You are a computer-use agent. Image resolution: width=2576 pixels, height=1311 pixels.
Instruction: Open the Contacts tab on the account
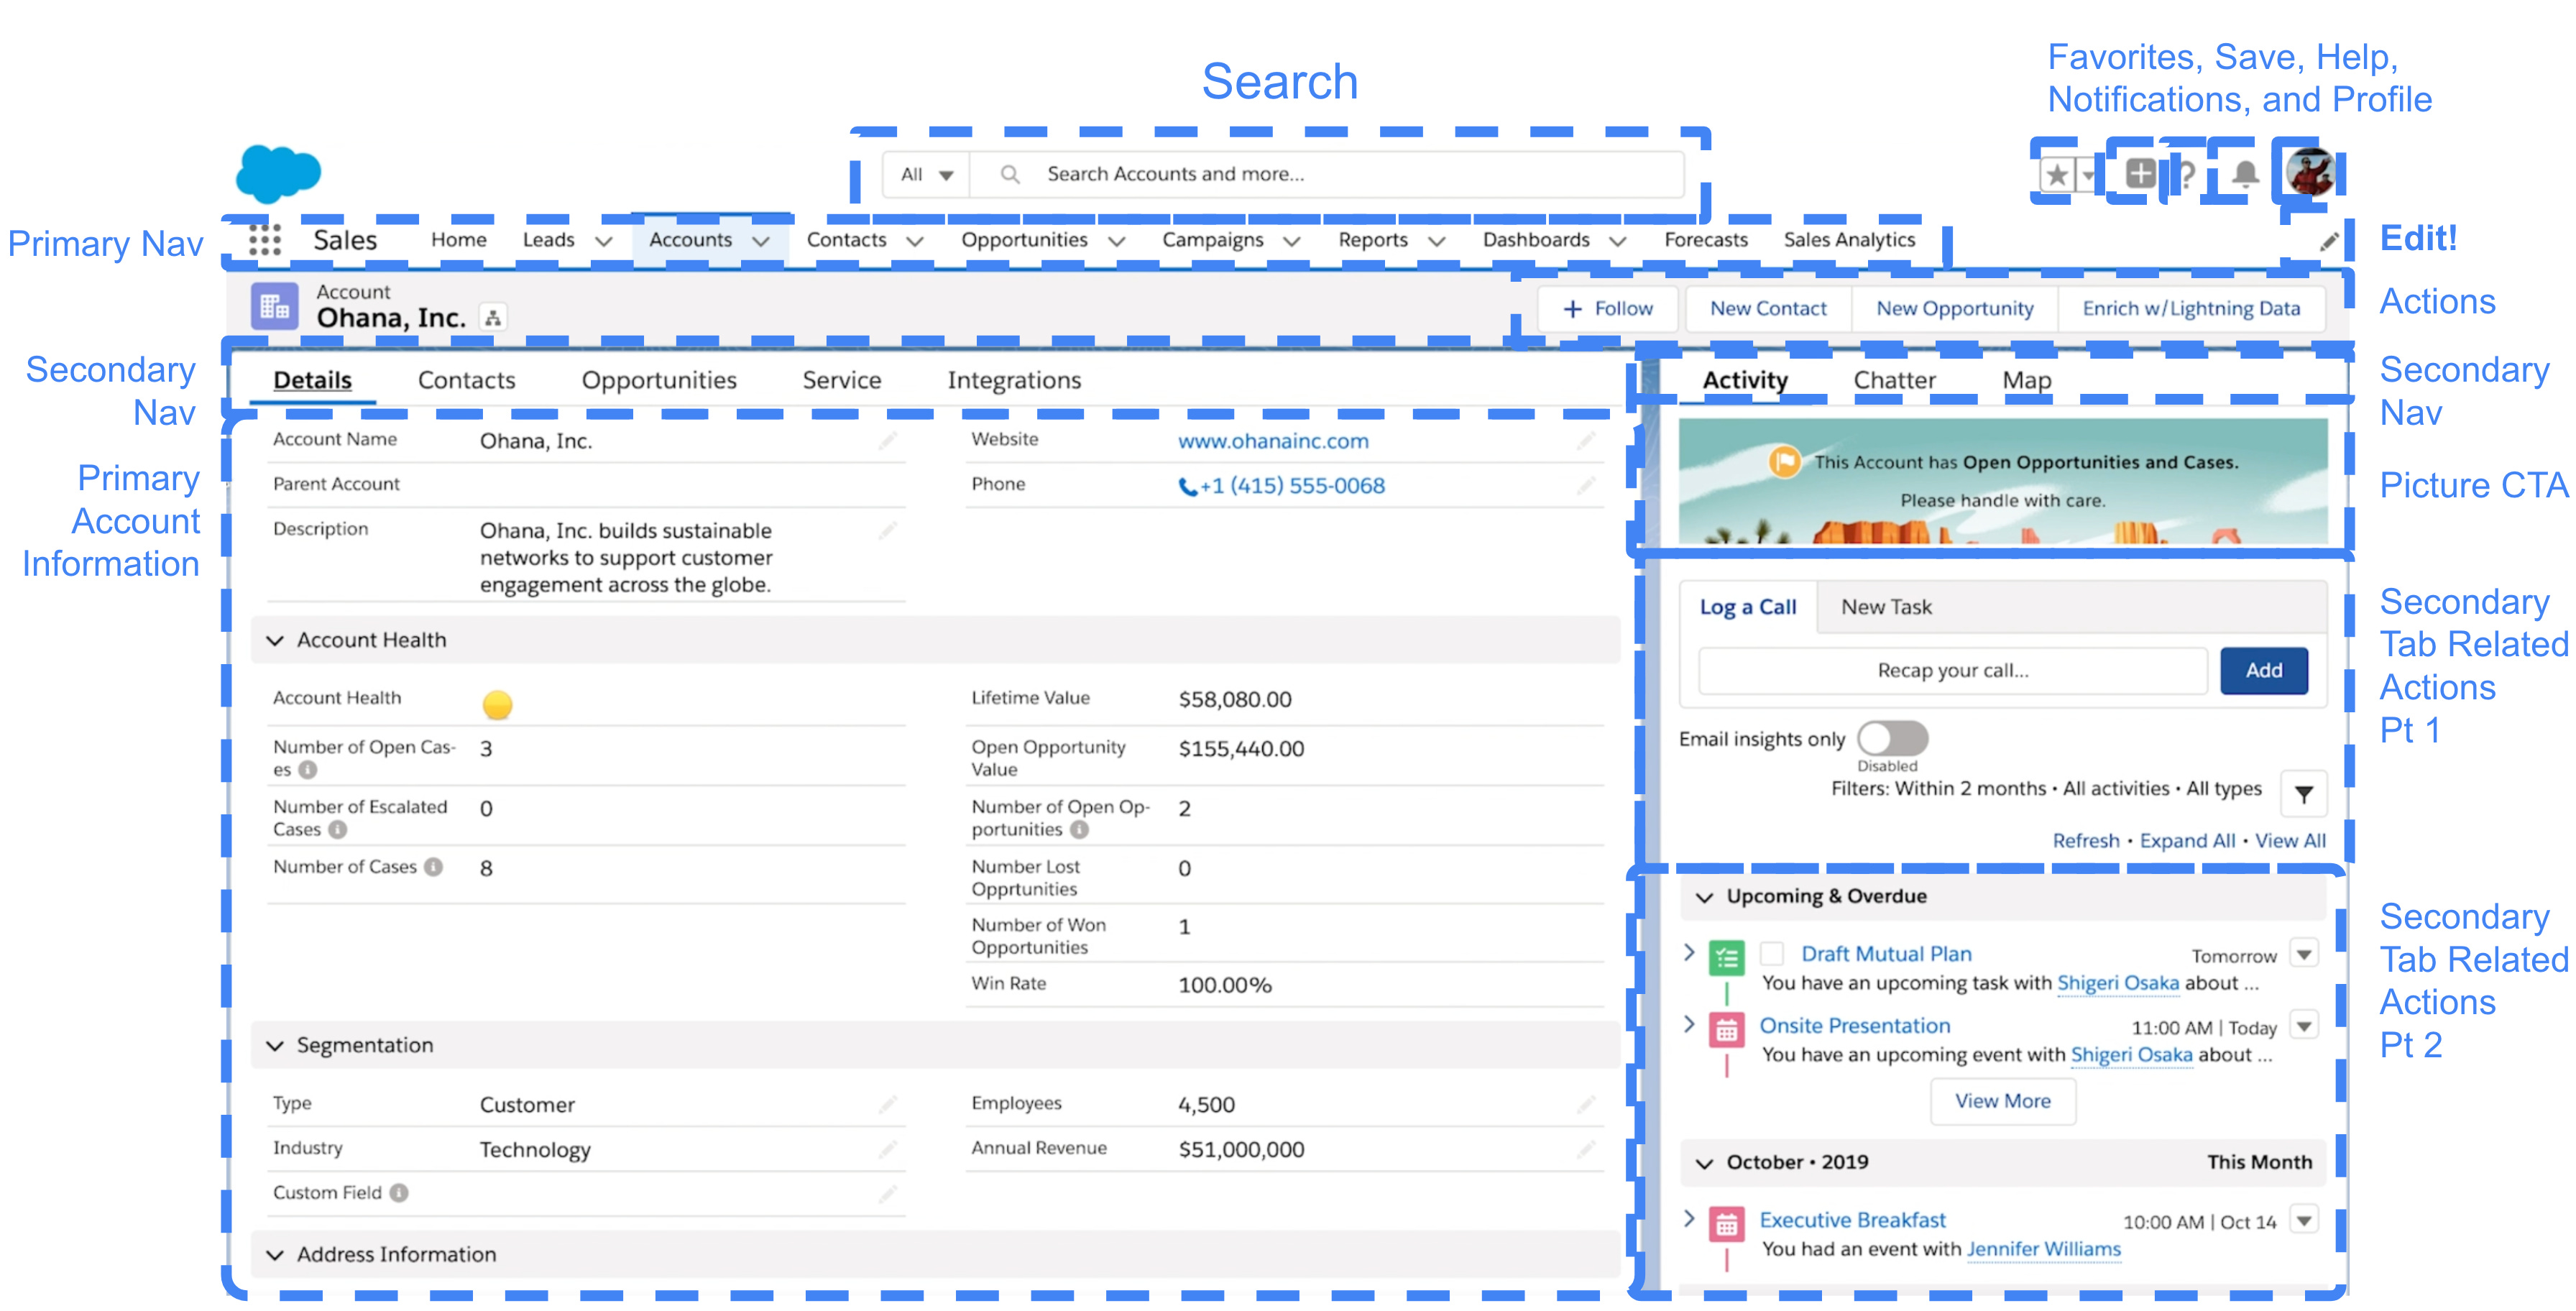466,380
